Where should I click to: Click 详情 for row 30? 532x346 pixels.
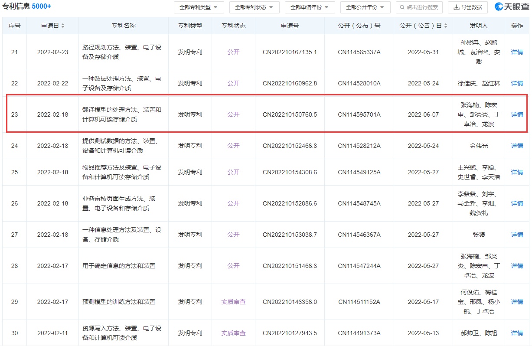pos(517,333)
